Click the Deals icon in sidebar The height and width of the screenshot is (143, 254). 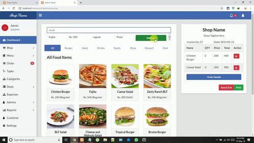(x=4, y=87)
